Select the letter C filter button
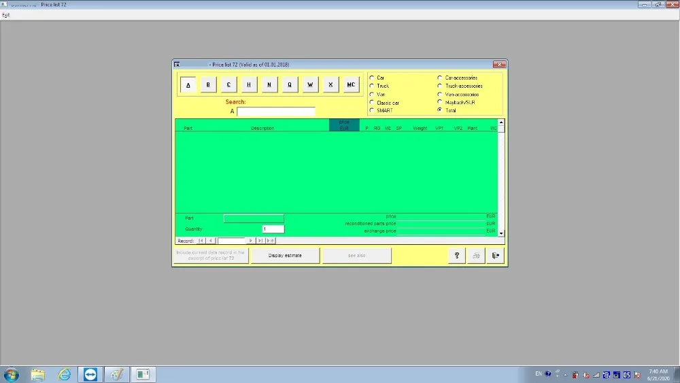The image size is (680, 383). pos(228,84)
